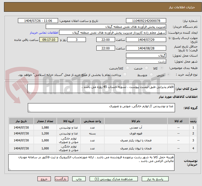Click the price validity hour 22:00 field

(x=105, y=48)
